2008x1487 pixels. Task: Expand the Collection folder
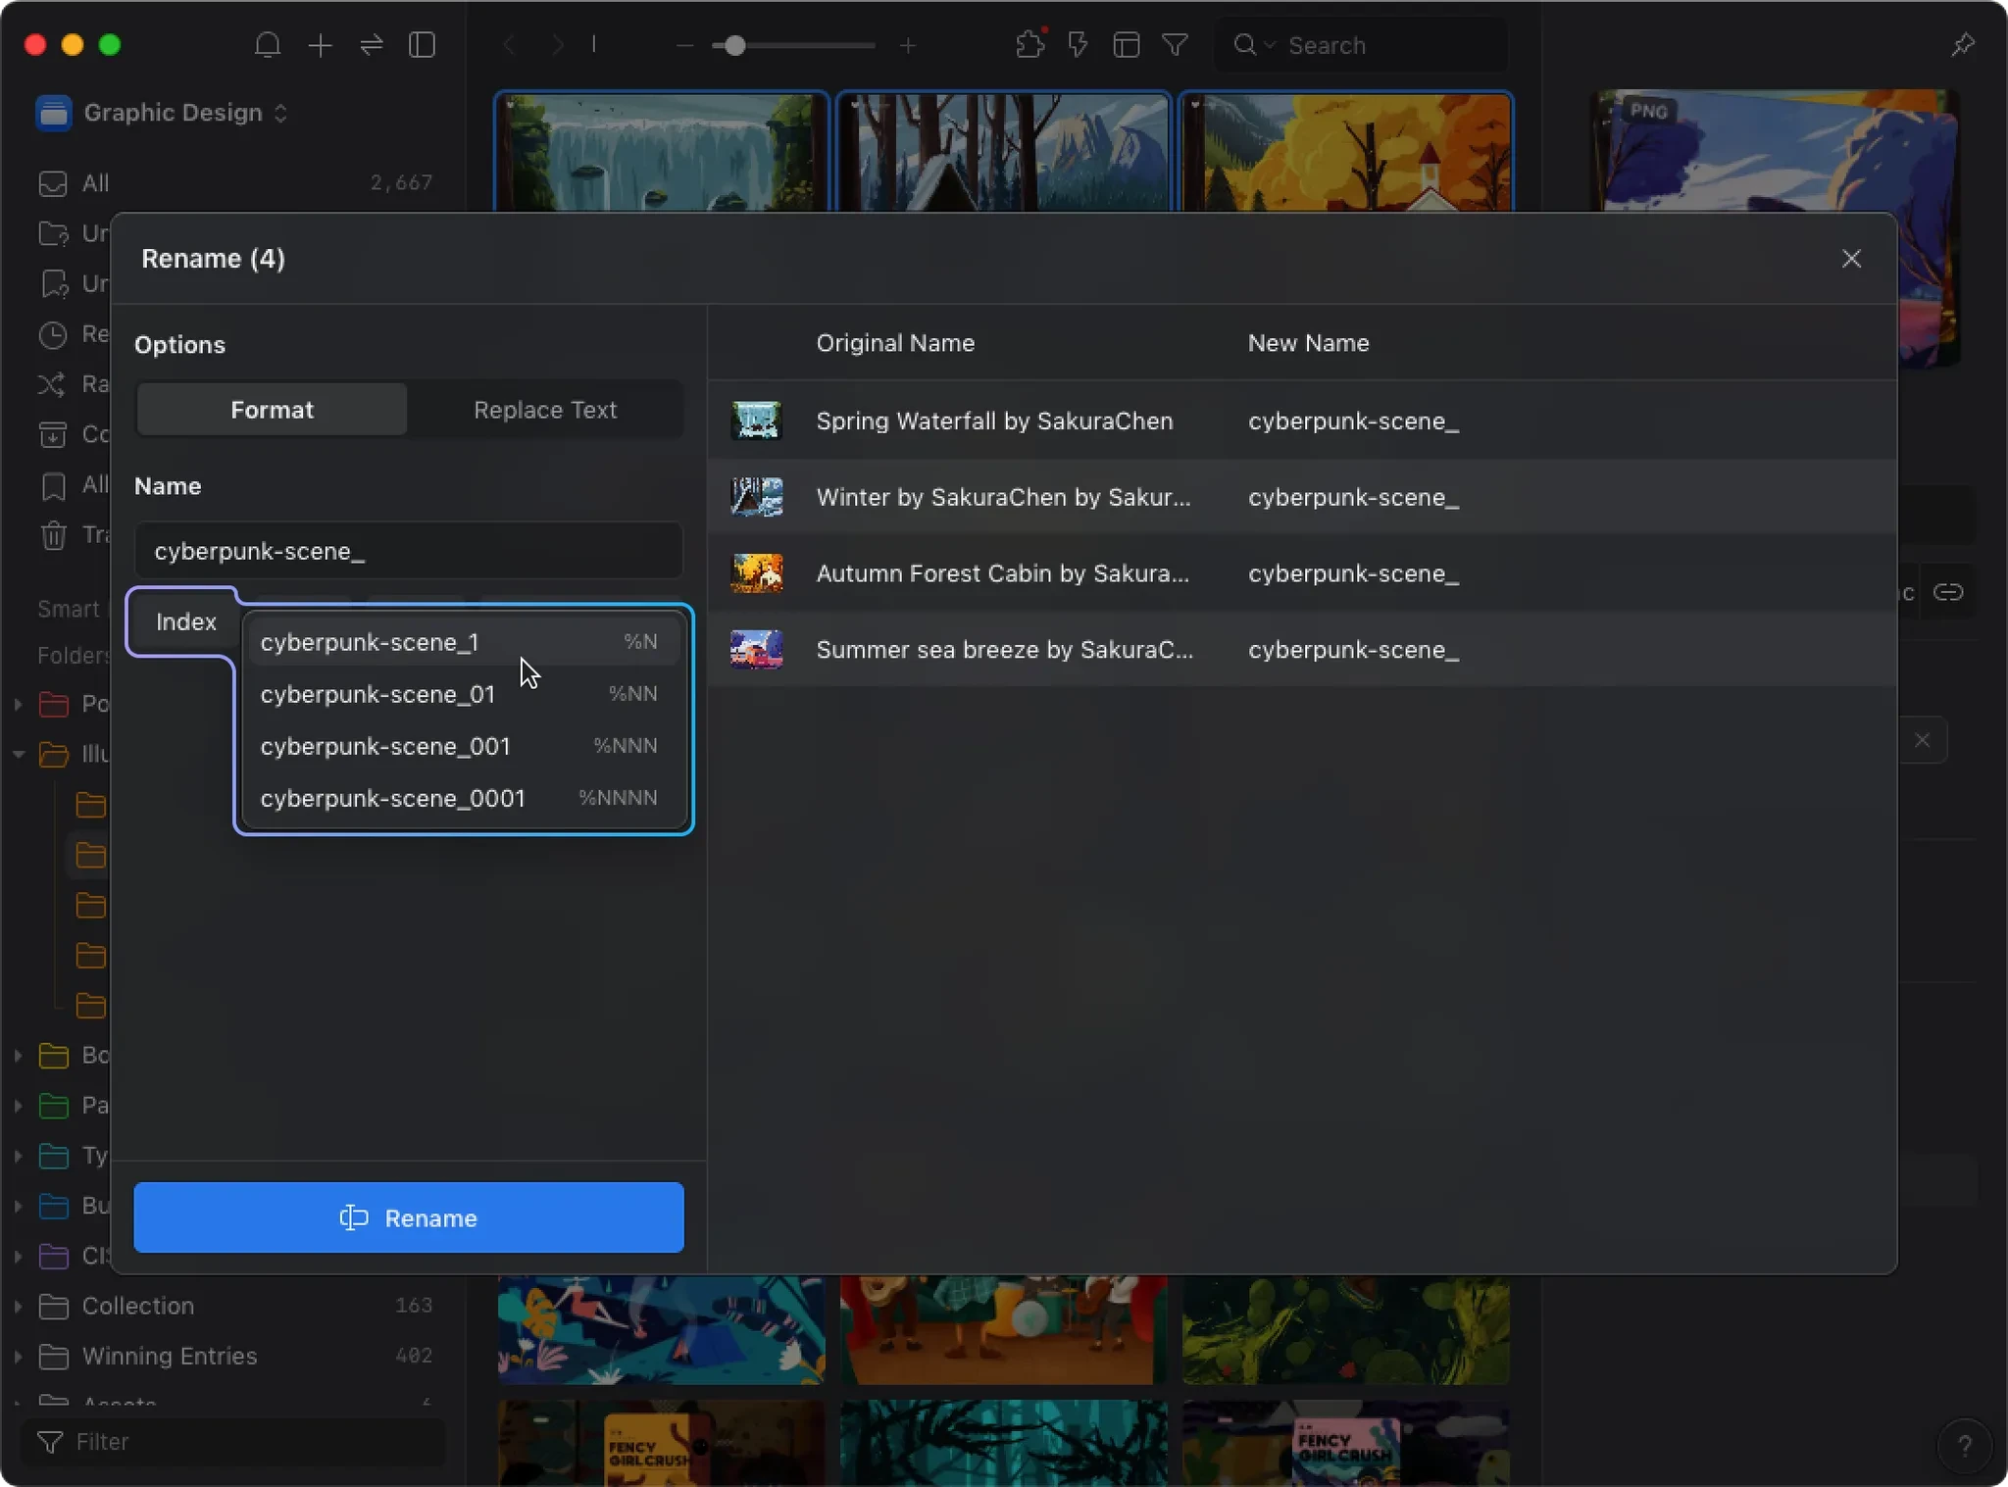18,1306
